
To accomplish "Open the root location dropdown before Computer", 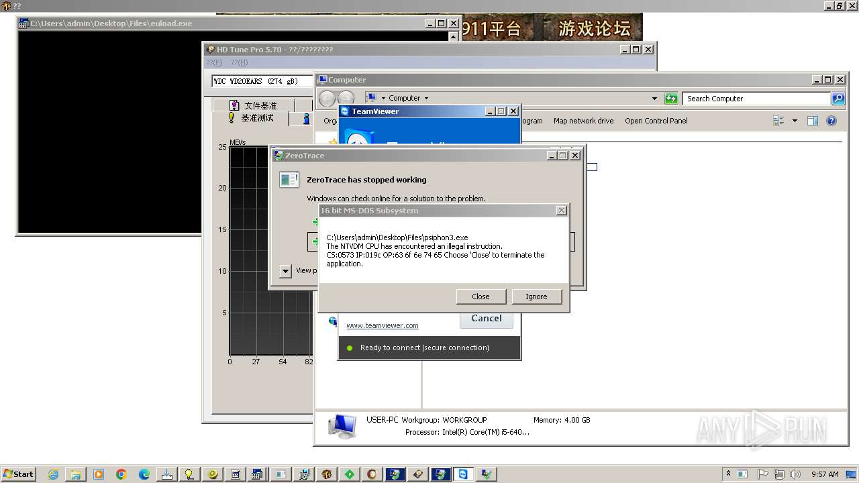I will (383, 98).
